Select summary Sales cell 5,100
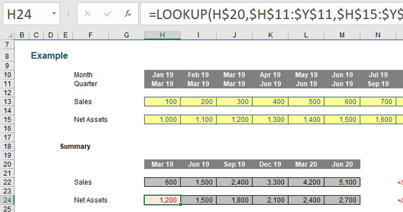Image resolution: width=403 pixels, height=212 pixels. point(343,182)
